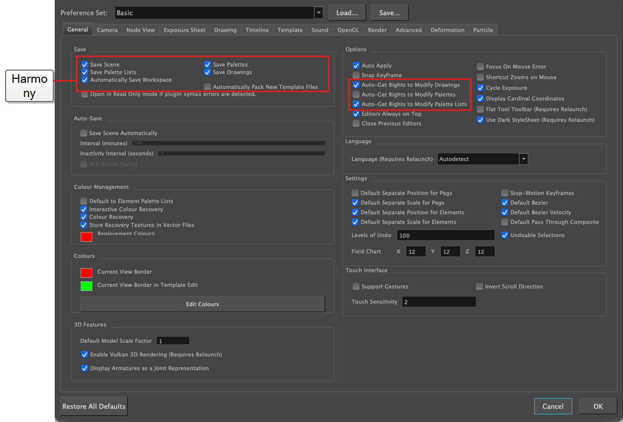Toggle Save Scene Automatically checkbox
This screenshot has height=422, width=623.
[84, 133]
